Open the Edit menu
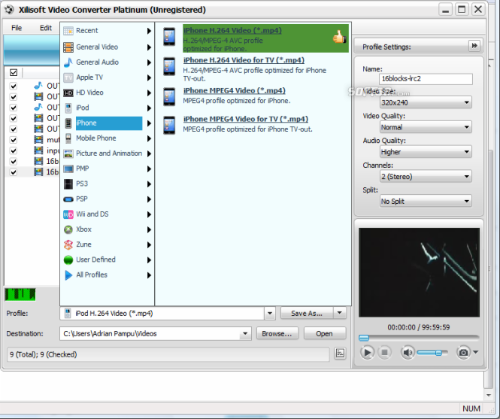Image resolution: width=500 pixels, height=419 pixels. click(x=46, y=28)
